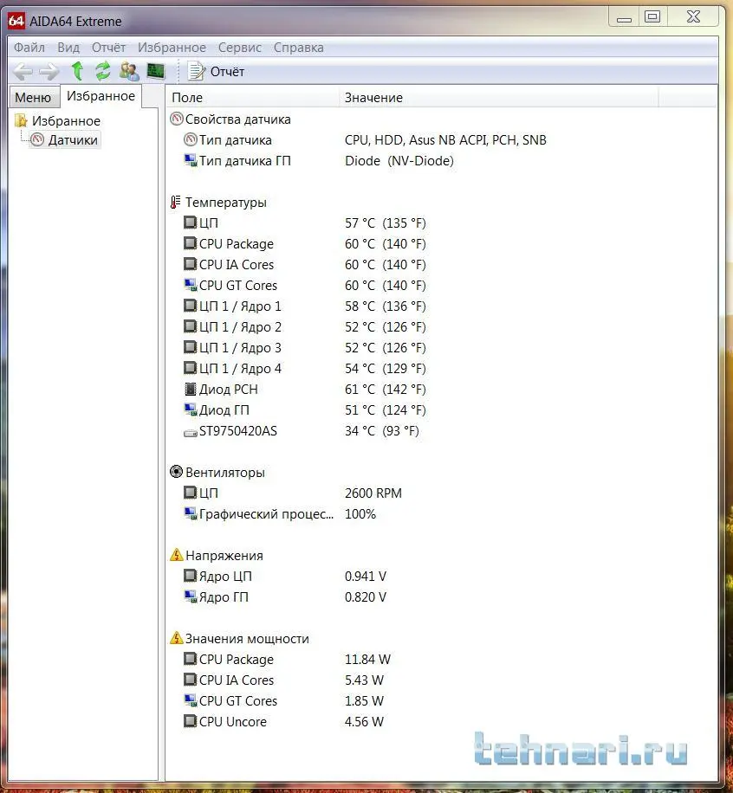Click the Вентиляторы fan section icon
Image resolution: width=733 pixels, height=793 pixels.
(x=176, y=472)
